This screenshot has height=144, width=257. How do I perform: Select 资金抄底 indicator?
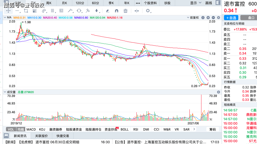coord(111,129)
